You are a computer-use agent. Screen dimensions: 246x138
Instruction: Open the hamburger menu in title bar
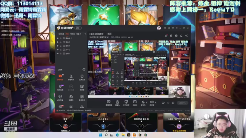tap(177, 28)
